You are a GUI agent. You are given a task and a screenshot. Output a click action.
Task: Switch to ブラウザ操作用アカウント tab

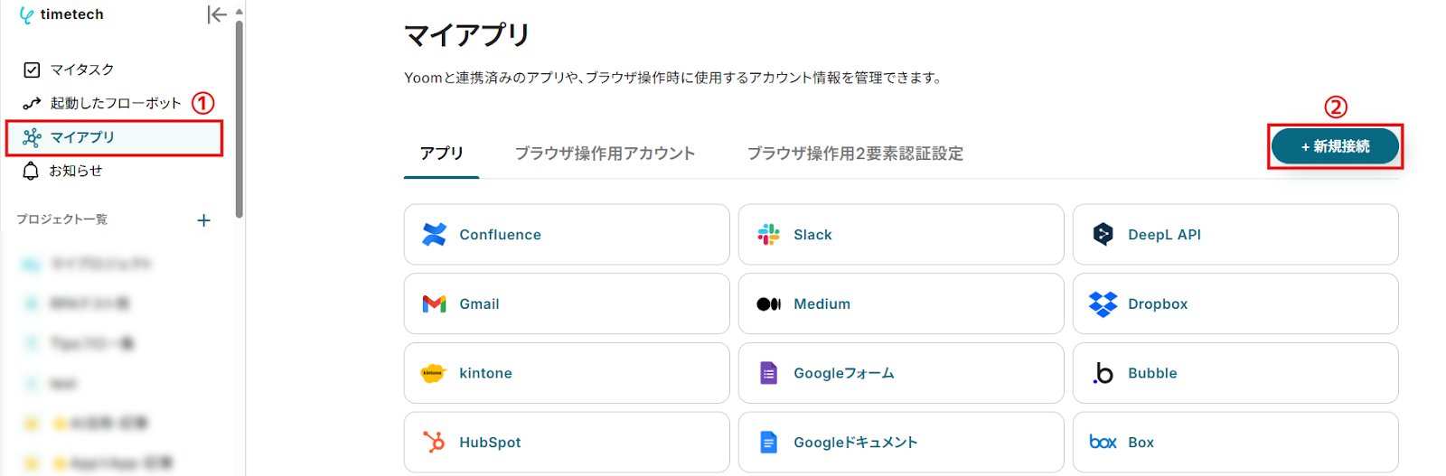pos(605,154)
